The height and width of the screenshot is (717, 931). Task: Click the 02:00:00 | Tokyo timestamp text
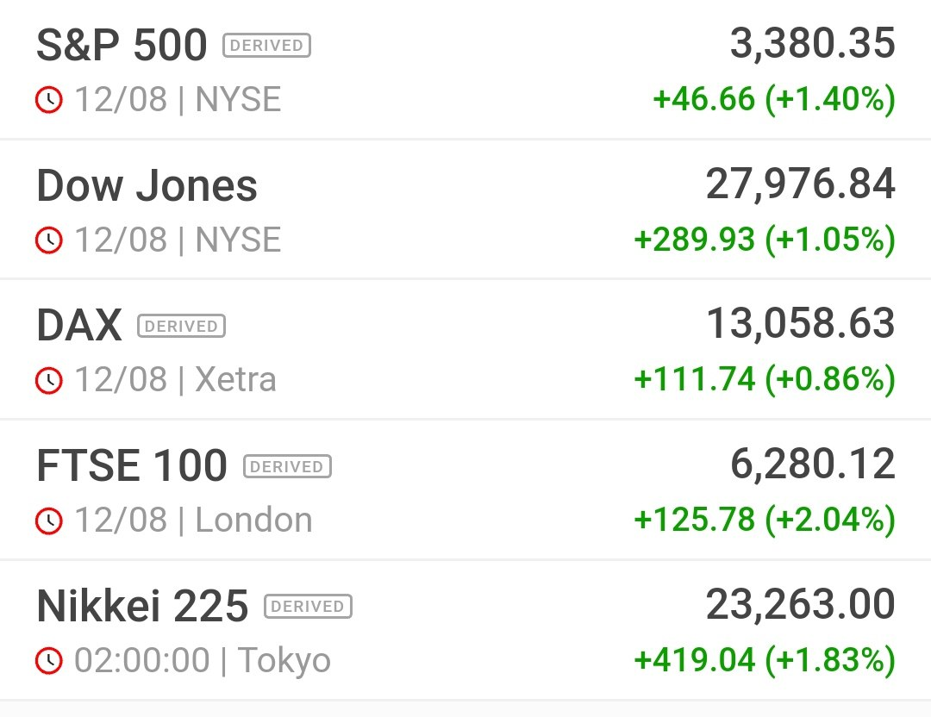[x=203, y=661]
